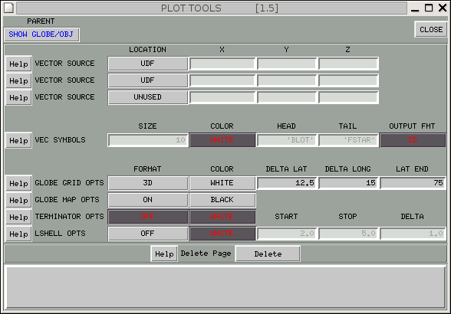The image size is (451, 314).
Task: Open Help for third VECTOR SOURCE (UNUSED) row
Action: click(x=18, y=98)
